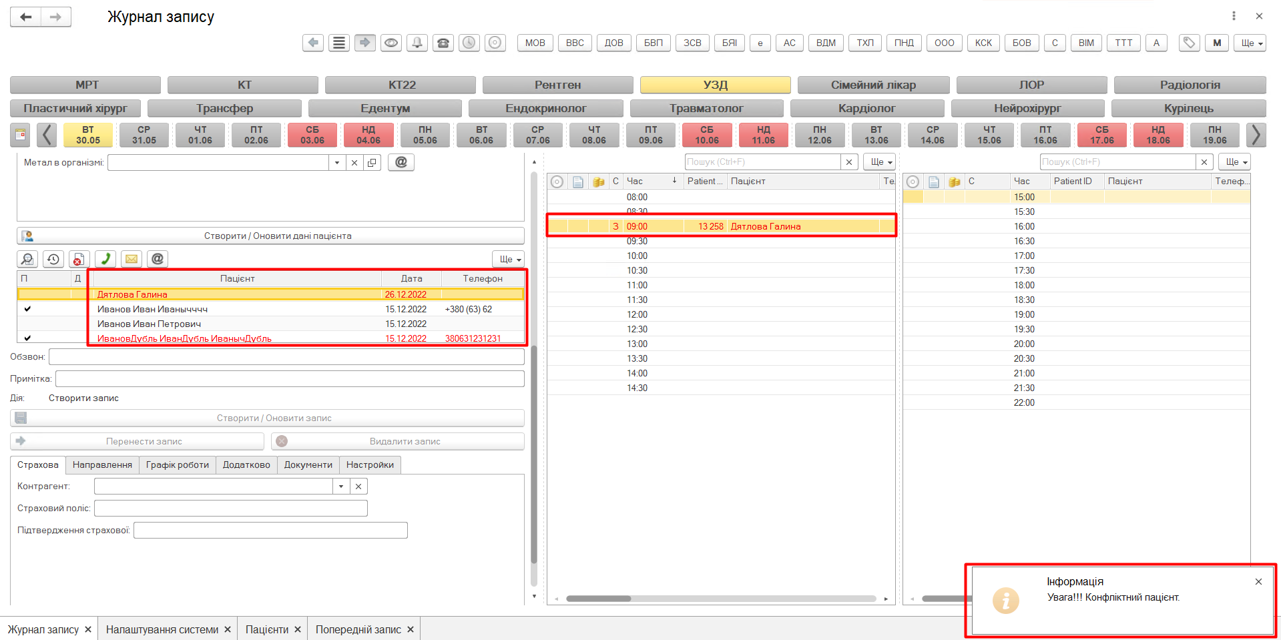The width and height of the screenshot is (1281, 640).
Task: Expand the Метал в організмі dropdown
Action: tap(337, 162)
